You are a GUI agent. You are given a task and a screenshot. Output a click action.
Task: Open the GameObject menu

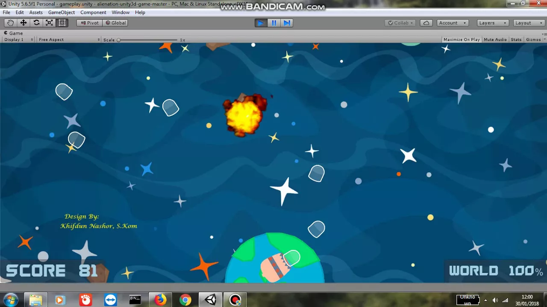tap(62, 12)
